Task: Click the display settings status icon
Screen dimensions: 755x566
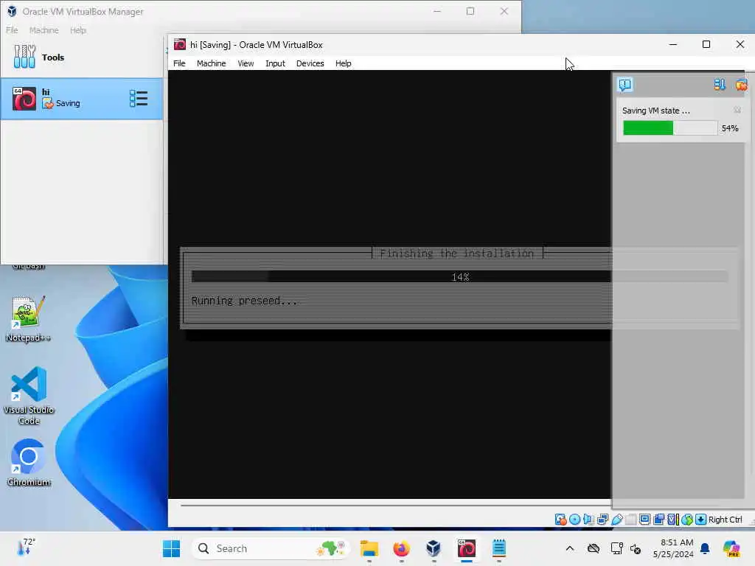Action: click(x=644, y=520)
